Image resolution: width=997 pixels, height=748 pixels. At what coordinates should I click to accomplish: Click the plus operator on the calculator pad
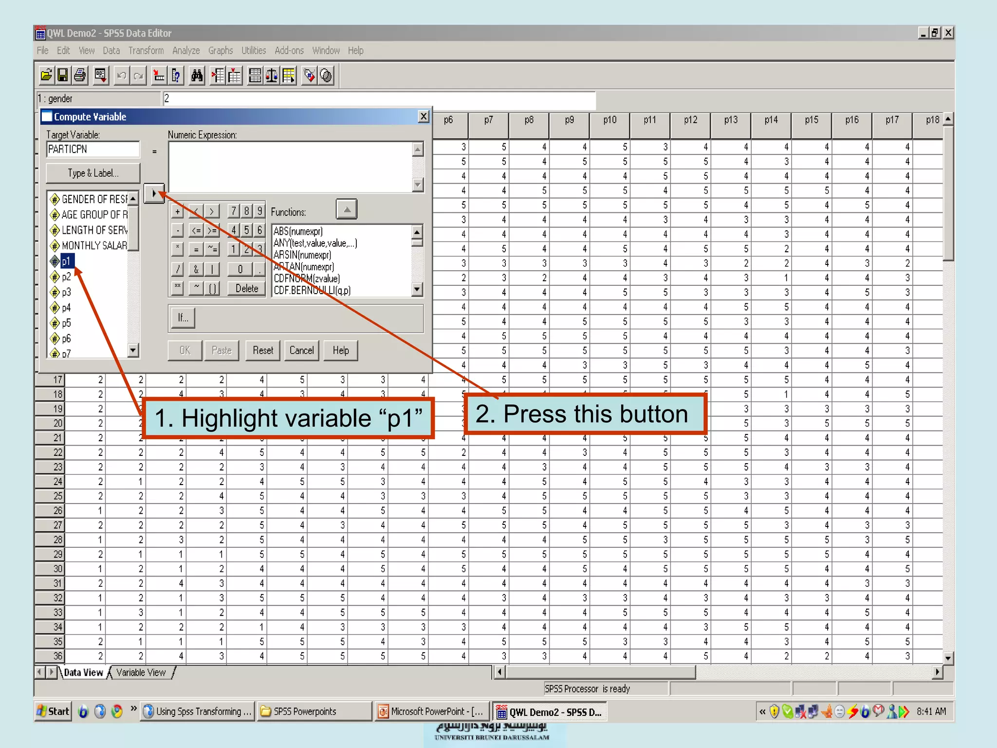tap(178, 211)
